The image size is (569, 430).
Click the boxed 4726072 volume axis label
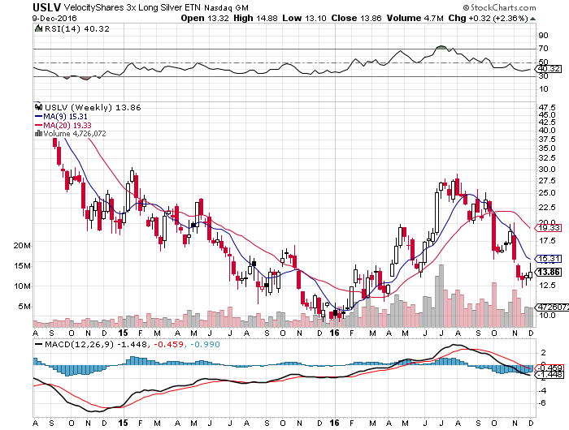point(552,307)
